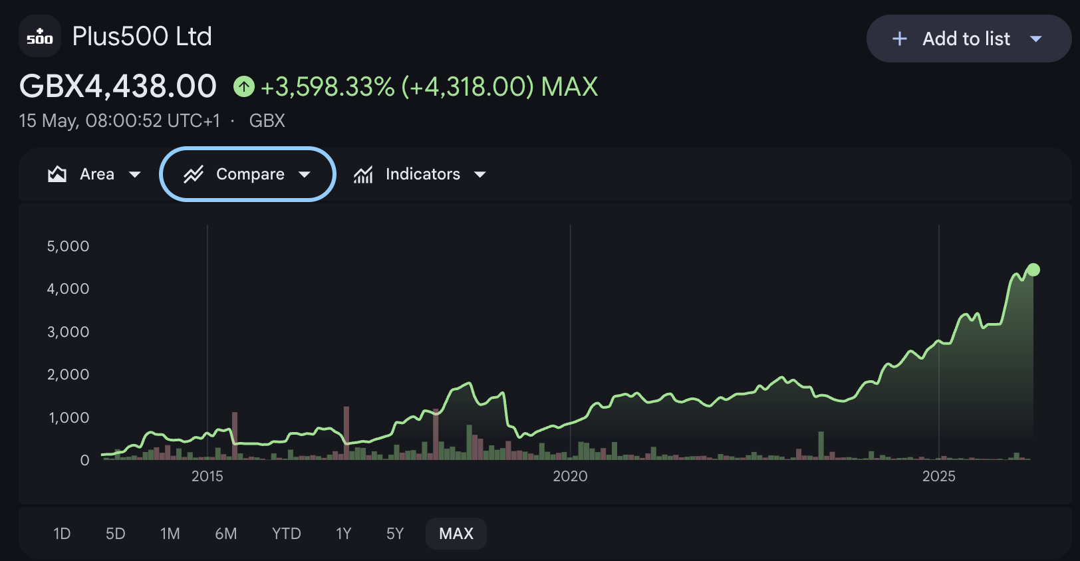Click the 1,000 y-axis label
This screenshot has height=561, width=1080.
(x=69, y=417)
